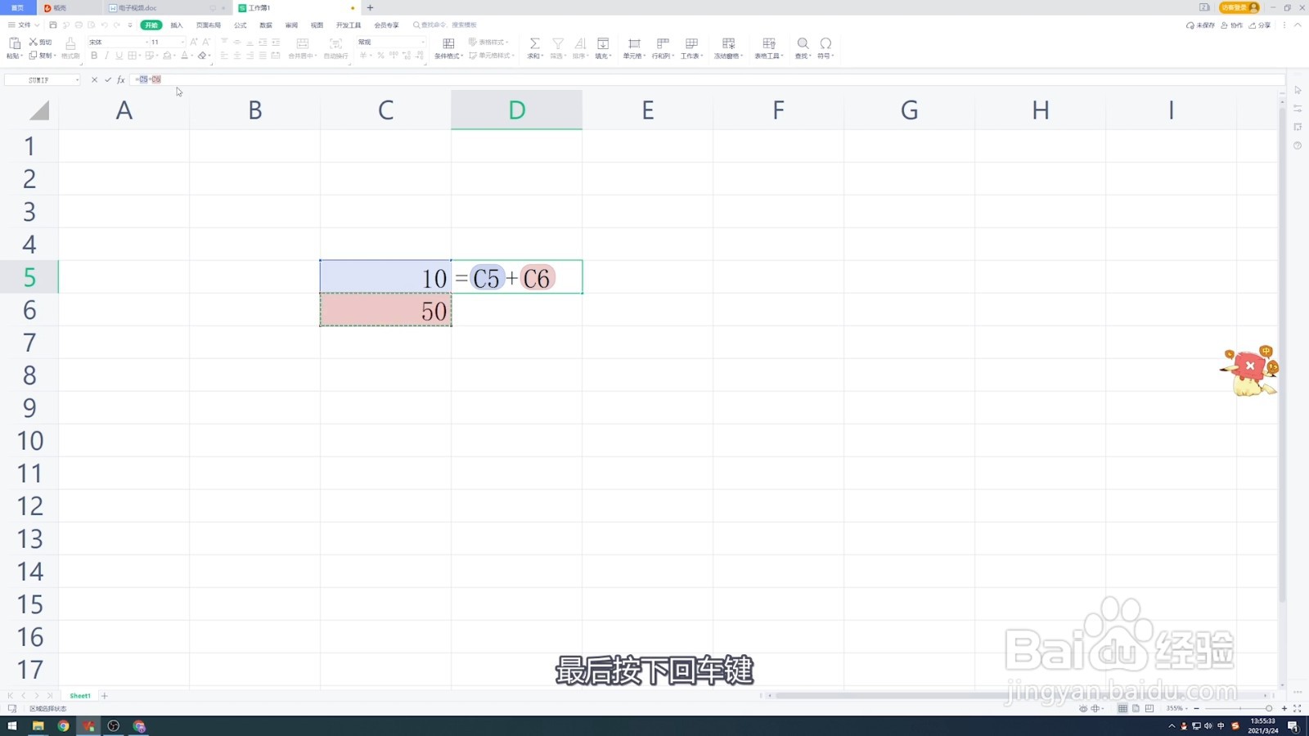Click the Save icon in quick access bar

click(53, 25)
